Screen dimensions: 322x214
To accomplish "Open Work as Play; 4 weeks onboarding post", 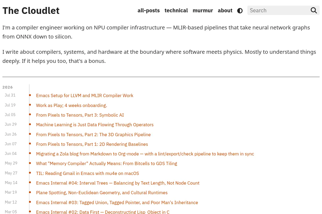I will (x=71, y=105).
